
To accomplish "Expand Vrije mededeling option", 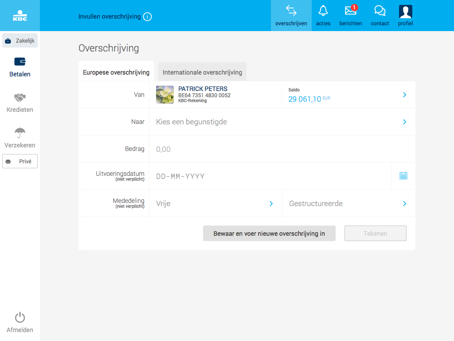I will 271,203.
